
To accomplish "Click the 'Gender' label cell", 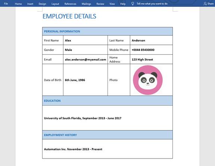I will (53, 50).
